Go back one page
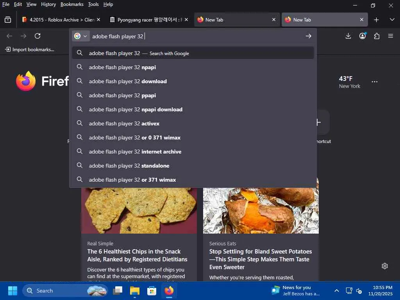 [9, 36]
